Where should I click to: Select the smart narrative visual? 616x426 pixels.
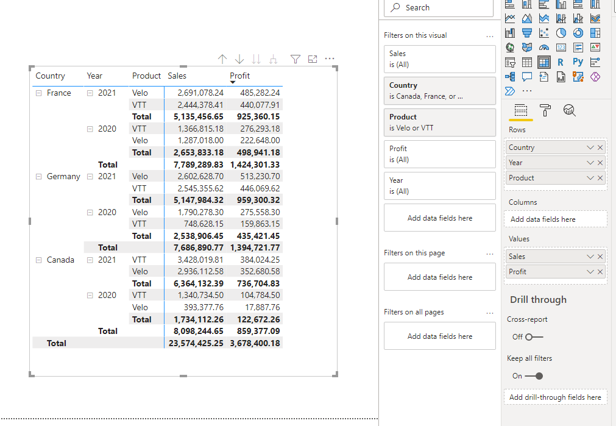[x=544, y=77]
